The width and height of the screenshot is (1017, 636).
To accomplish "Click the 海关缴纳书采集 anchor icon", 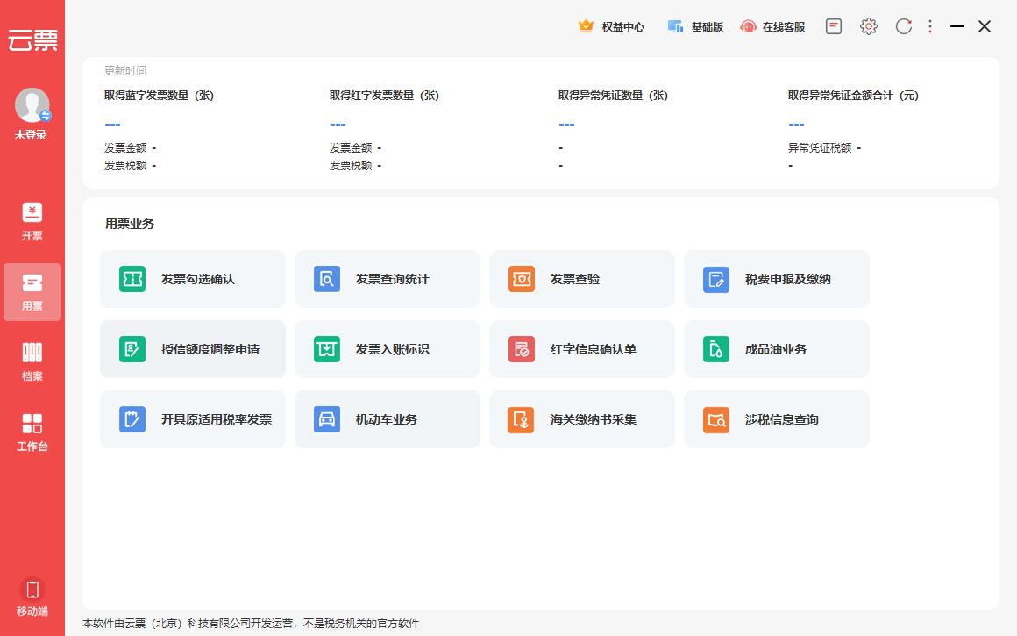I will (x=522, y=419).
